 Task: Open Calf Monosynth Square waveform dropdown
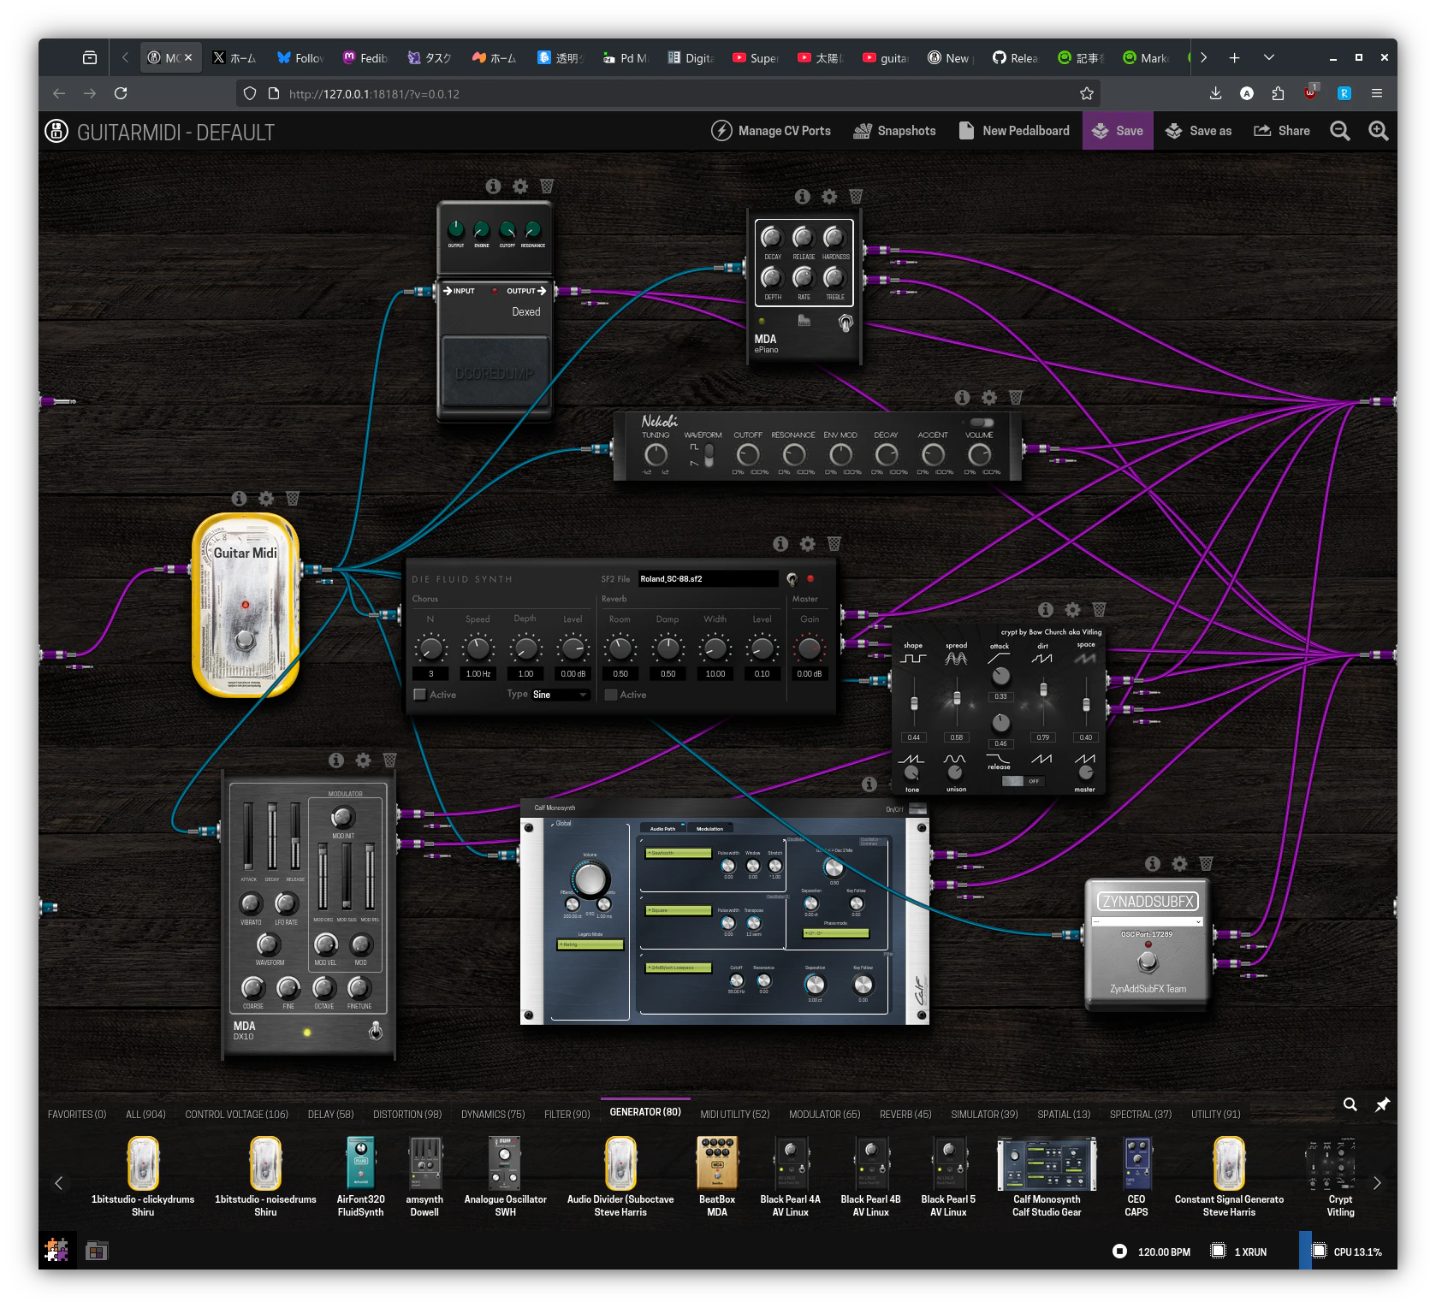679,910
